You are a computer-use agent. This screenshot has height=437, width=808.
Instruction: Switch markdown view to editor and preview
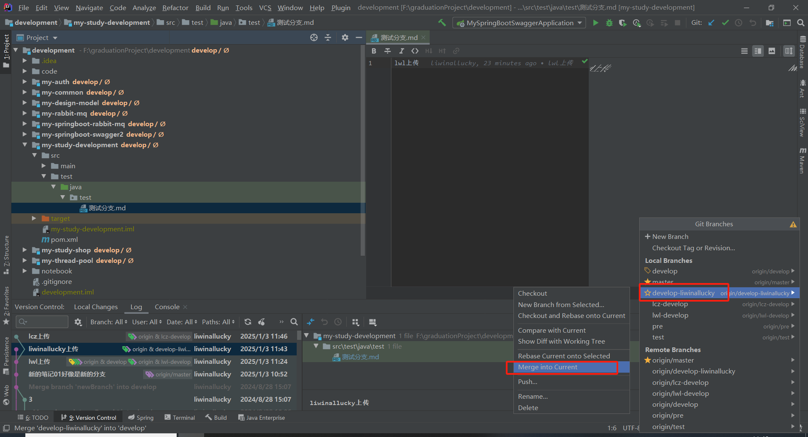[758, 51]
